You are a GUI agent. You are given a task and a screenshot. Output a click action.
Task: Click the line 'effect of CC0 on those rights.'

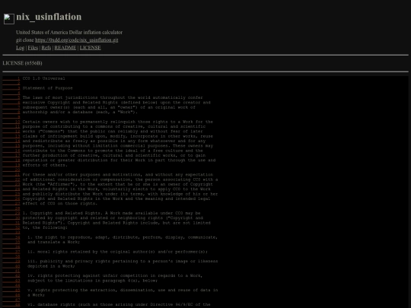[60, 204]
